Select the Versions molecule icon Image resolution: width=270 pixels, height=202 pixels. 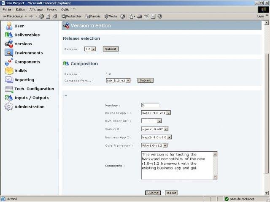click(x=9, y=44)
